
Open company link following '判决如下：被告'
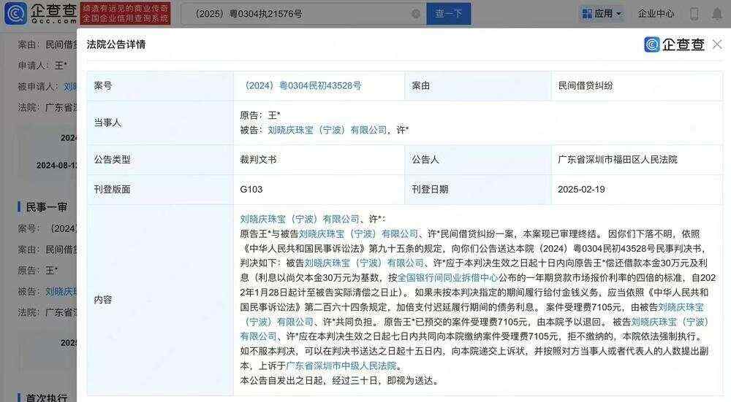tap(364, 263)
